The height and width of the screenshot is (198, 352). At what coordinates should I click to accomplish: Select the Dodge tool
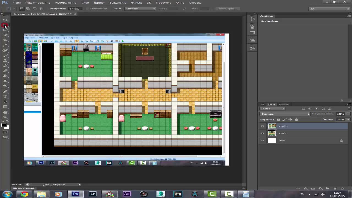pyautogui.click(x=5, y=86)
